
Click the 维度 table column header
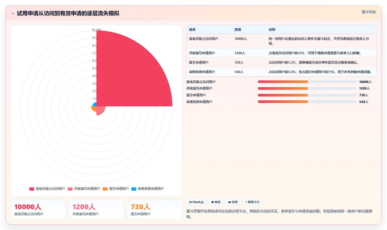pyautogui.click(x=192, y=30)
